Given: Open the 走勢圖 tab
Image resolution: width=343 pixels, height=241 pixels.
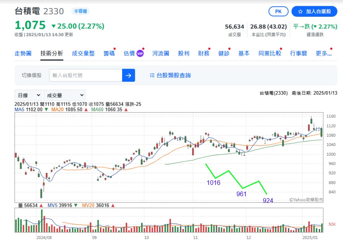Looking at the screenshot, I should (23, 53).
